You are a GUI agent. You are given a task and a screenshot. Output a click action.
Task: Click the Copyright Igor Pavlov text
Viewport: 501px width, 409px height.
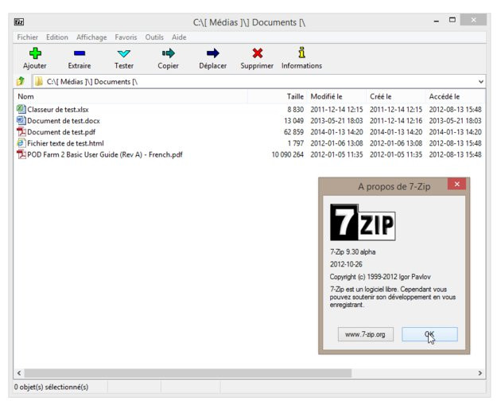pos(380,277)
